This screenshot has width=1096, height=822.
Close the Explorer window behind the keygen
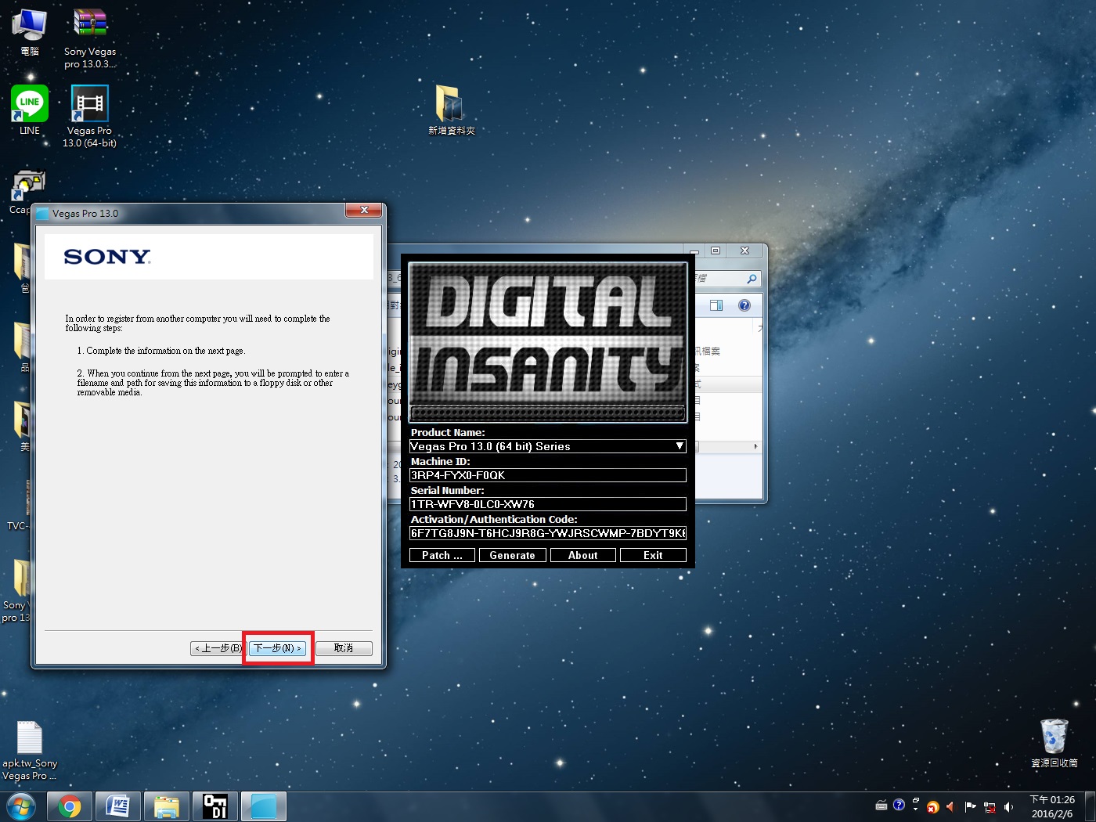click(x=745, y=251)
